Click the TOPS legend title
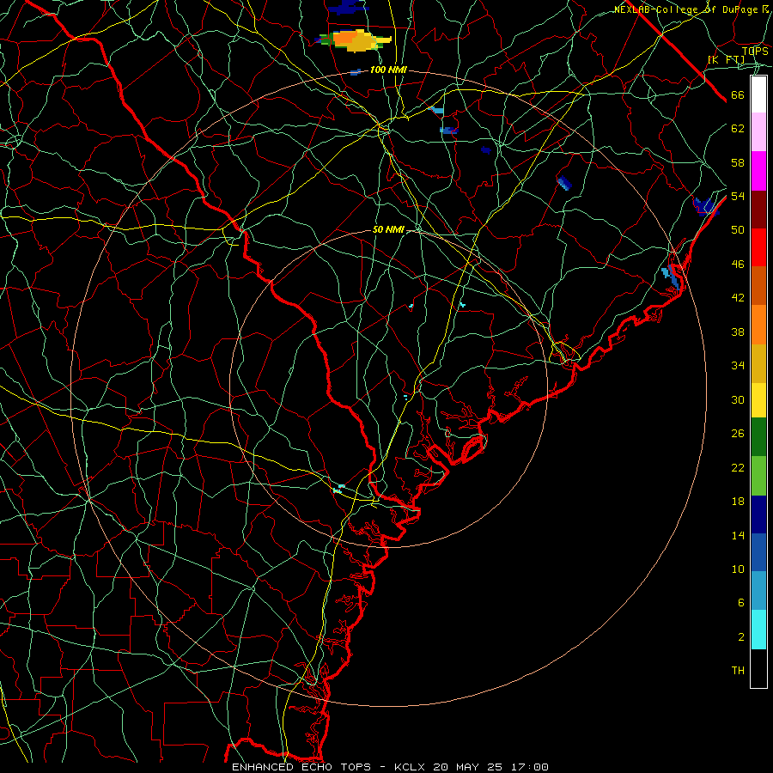The height and width of the screenshot is (773, 773). (755, 52)
